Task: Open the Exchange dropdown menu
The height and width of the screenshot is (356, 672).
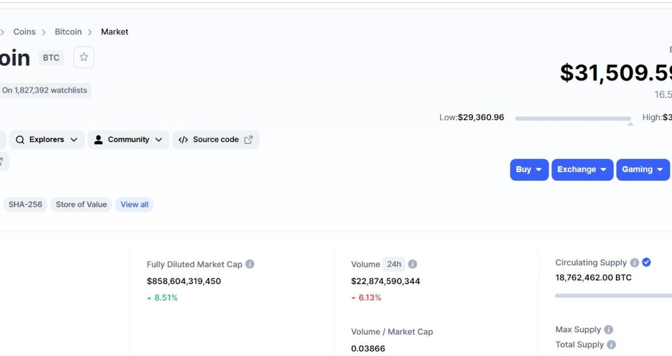Action: (583, 170)
